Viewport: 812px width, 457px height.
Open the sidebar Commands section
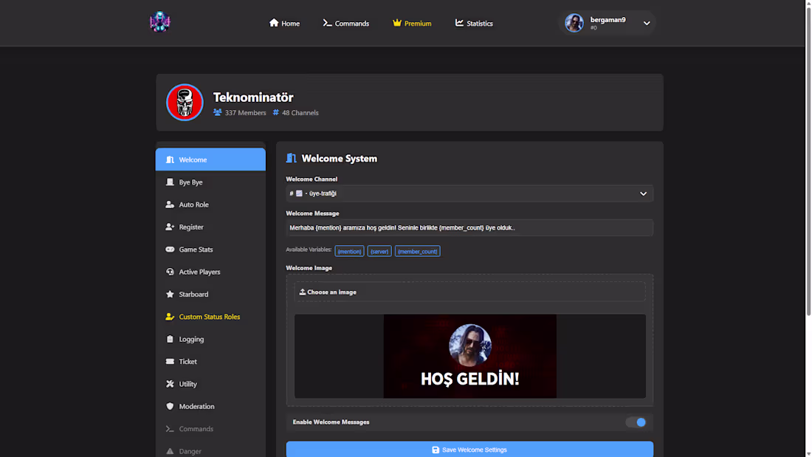click(x=211, y=429)
